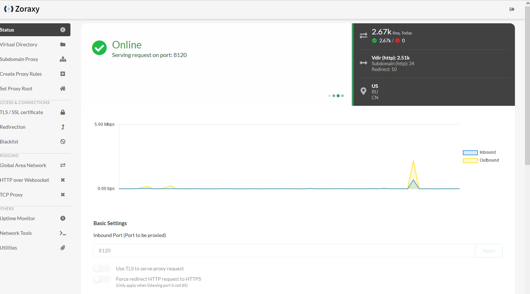Image resolution: width=530 pixels, height=294 pixels.
Task: Click the requests today exchange arrows icon
Action: (x=364, y=35)
